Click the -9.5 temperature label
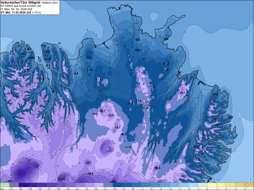Screen dimensions: 254x190 point(48,52)
